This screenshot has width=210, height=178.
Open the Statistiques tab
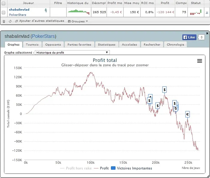[106, 44]
